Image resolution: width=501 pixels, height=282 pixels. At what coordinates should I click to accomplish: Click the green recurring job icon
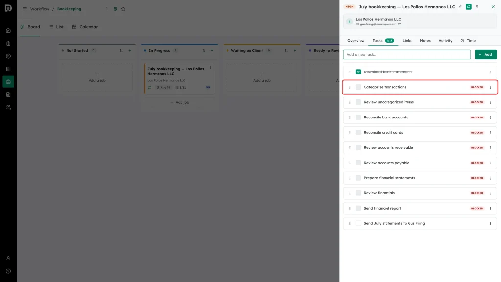point(468,7)
